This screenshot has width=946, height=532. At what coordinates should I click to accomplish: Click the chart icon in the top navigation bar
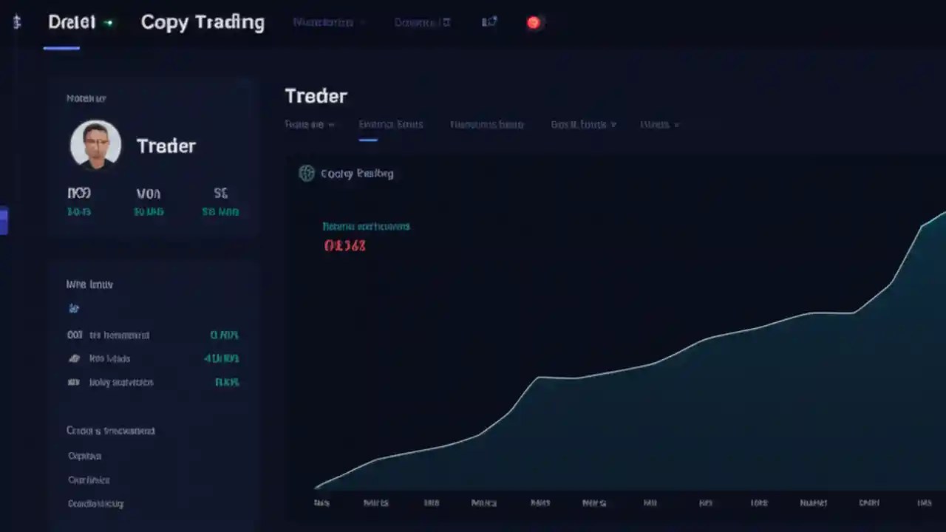[x=489, y=22]
